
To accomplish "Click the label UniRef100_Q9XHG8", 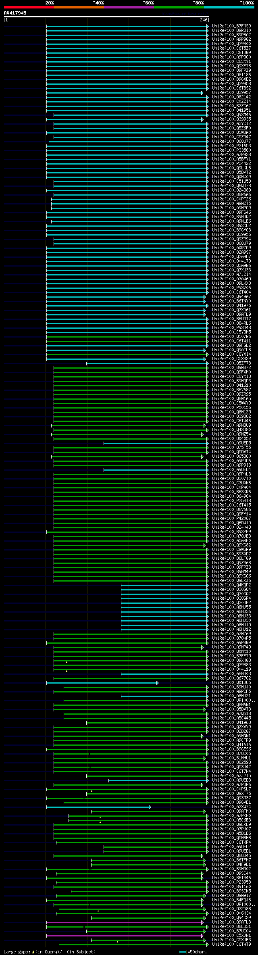I will (231, 661).
